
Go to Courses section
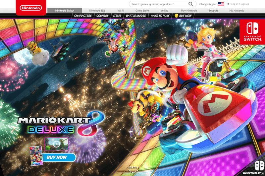102,16
